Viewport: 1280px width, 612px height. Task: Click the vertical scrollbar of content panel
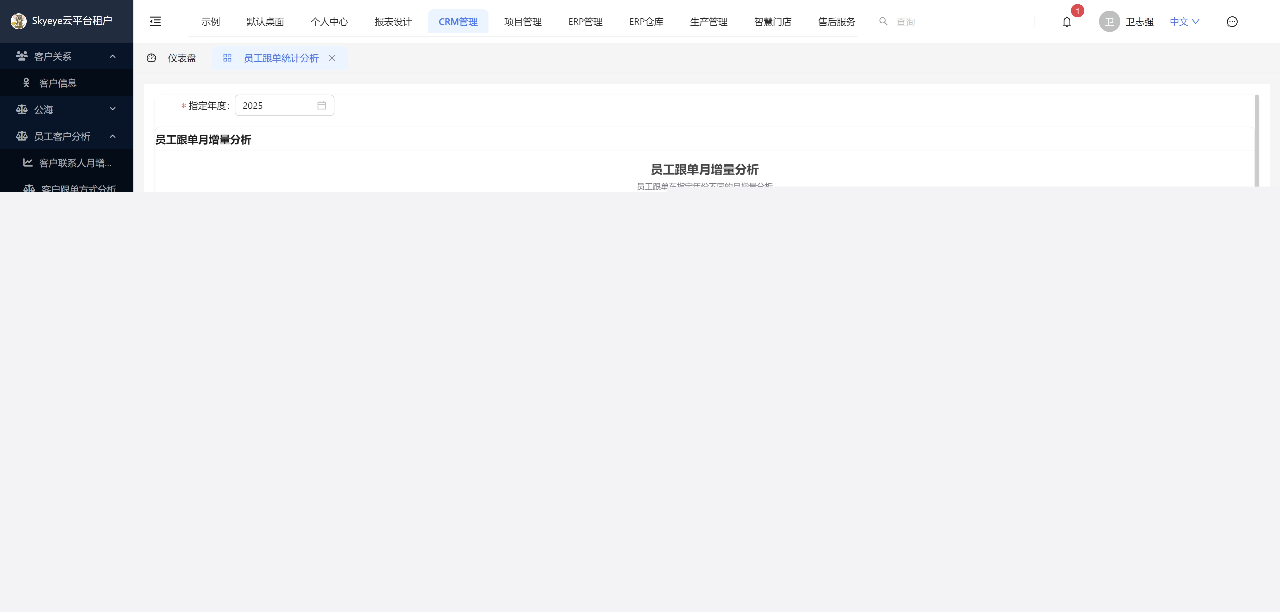1257,140
